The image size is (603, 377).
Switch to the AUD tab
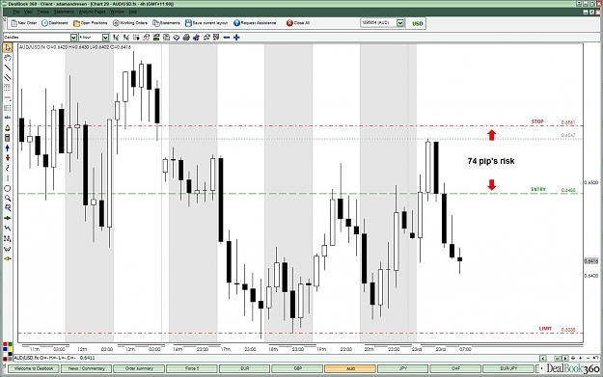tap(350, 369)
